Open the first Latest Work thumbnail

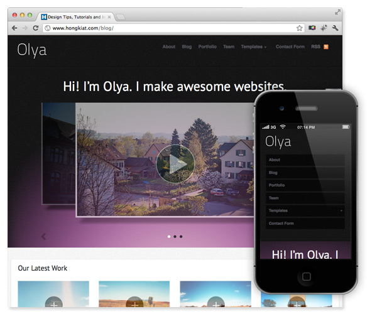(53, 294)
